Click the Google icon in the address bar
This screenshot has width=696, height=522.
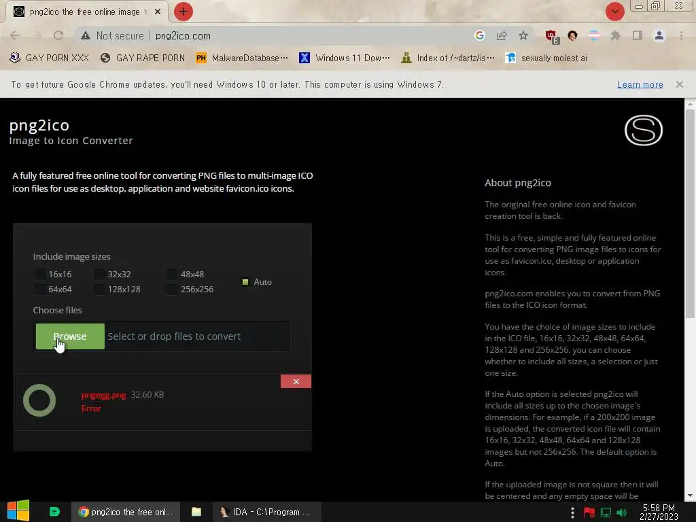coord(479,35)
